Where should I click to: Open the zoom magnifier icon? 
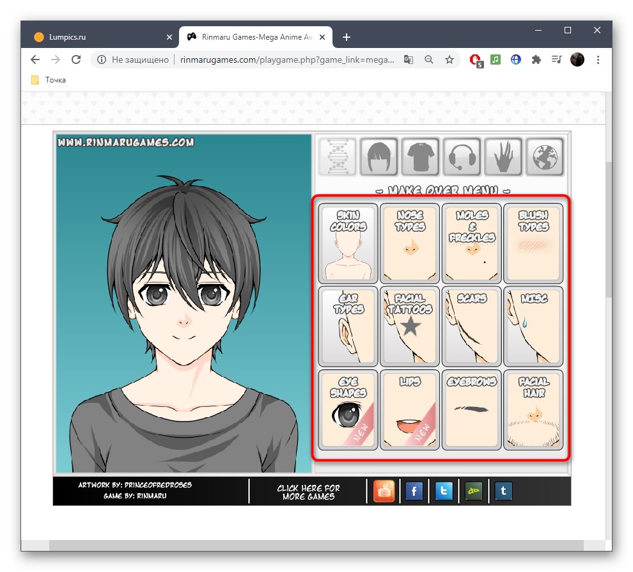point(429,60)
